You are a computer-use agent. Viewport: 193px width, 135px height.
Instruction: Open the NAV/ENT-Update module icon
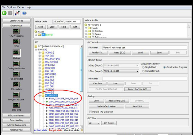pyautogui.click(x=16, y=95)
